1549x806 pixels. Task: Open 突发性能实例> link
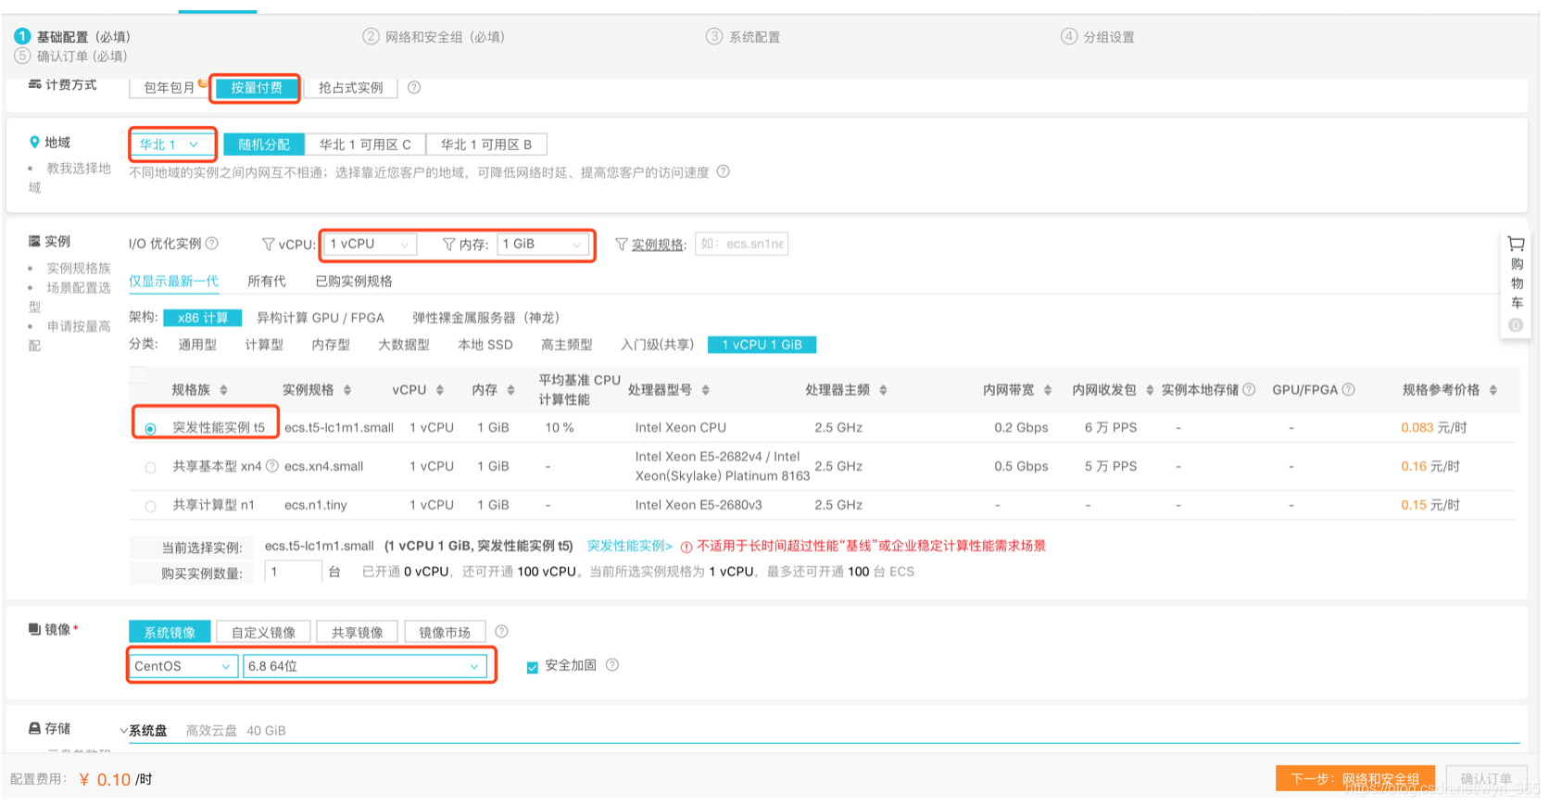(630, 546)
